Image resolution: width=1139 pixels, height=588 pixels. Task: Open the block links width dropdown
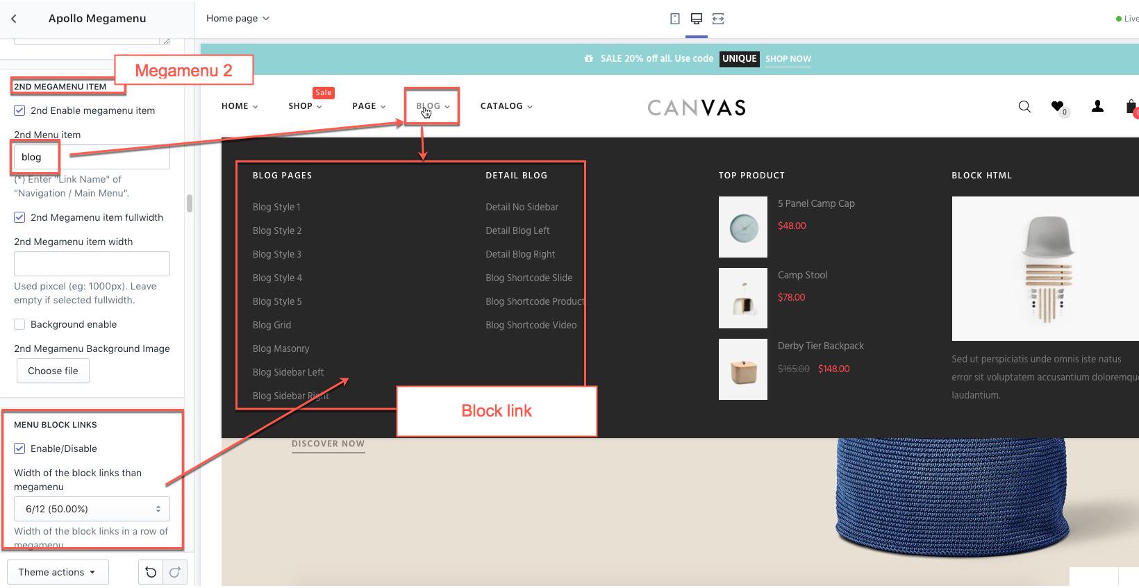click(92, 509)
